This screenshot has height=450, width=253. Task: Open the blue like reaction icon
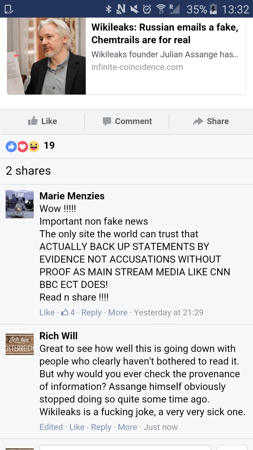(x=11, y=146)
